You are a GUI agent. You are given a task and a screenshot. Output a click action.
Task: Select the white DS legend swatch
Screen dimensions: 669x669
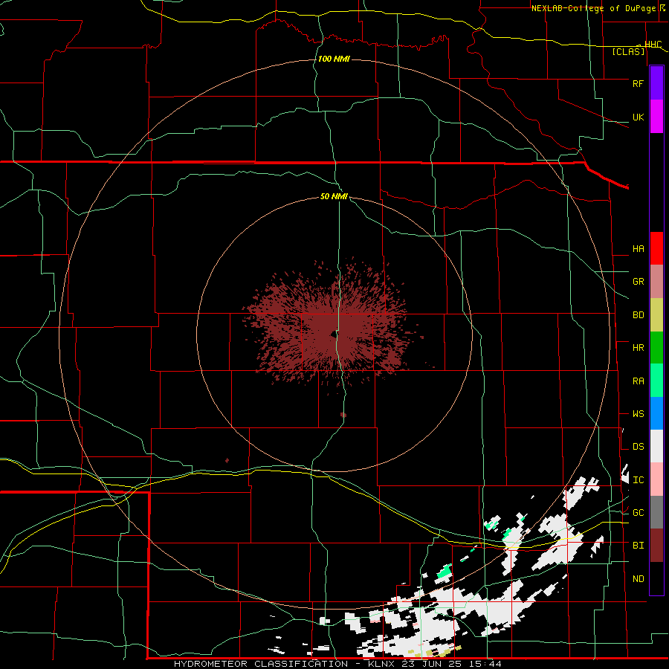(x=656, y=446)
